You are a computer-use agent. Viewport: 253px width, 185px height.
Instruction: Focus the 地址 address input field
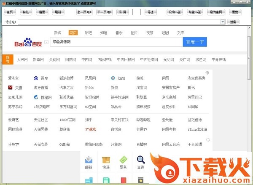click(x=119, y=22)
